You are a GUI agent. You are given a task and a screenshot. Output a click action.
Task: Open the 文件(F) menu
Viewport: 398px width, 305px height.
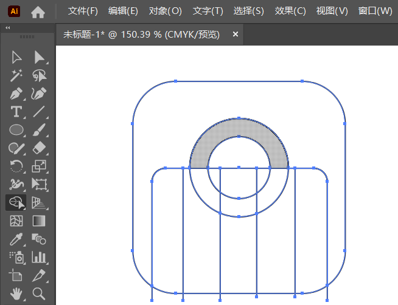tap(83, 11)
